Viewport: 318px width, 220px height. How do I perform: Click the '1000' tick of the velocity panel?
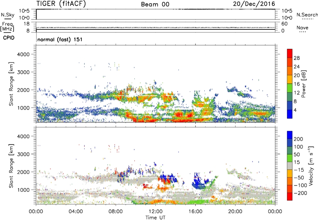(23, 190)
